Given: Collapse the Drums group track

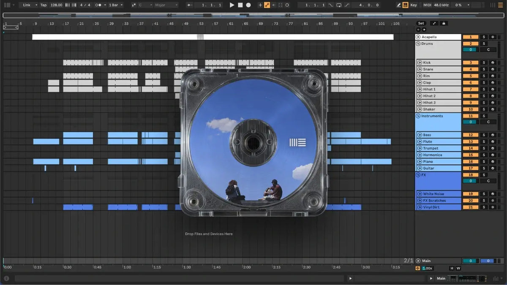Looking at the screenshot, I should tap(418, 43).
